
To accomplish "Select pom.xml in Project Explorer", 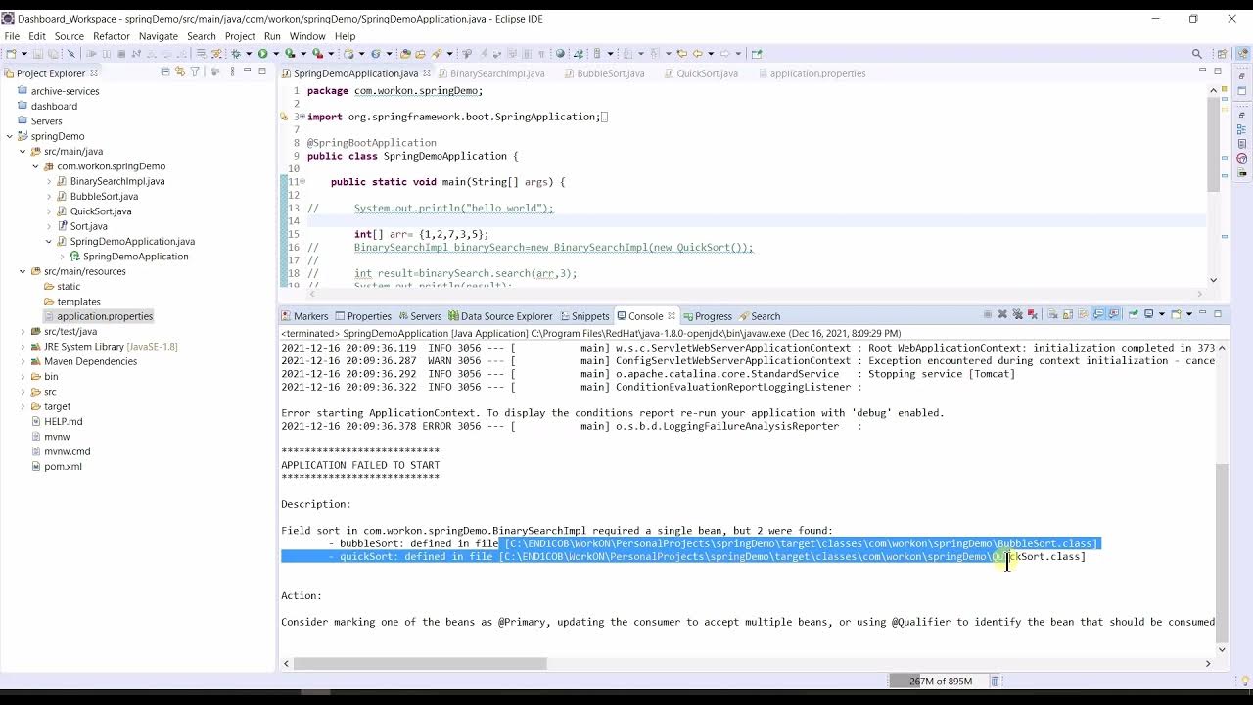I will [x=63, y=466].
